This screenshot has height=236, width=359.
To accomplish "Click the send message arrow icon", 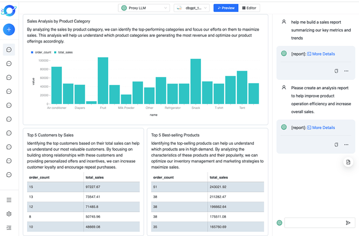I will [x=348, y=223].
